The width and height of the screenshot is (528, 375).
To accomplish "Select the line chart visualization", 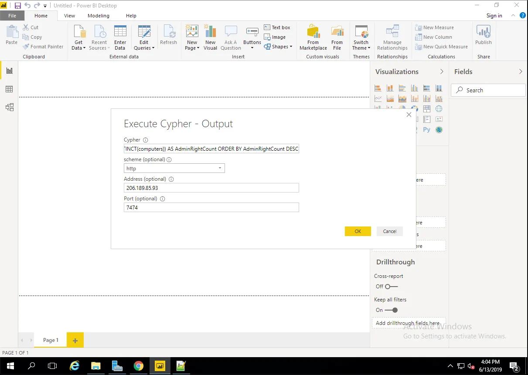I will point(378,98).
